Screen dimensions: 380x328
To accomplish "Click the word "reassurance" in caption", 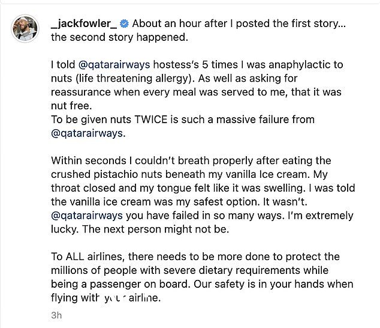I will (81, 93).
